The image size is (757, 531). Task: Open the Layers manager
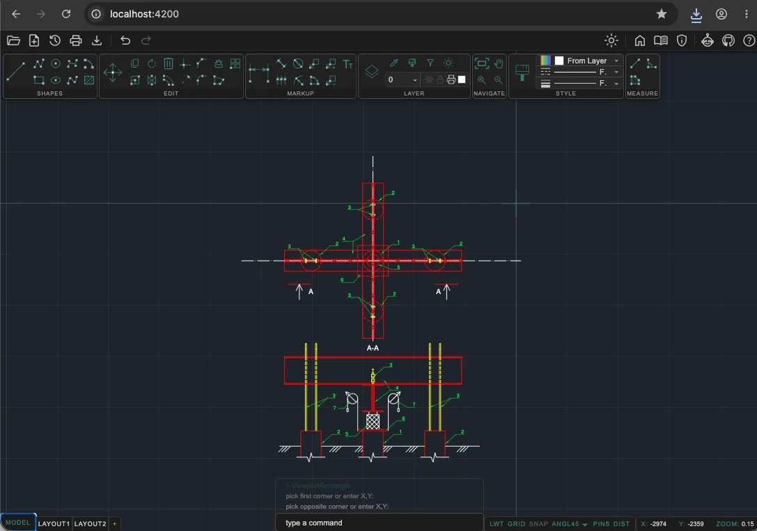[x=372, y=72]
